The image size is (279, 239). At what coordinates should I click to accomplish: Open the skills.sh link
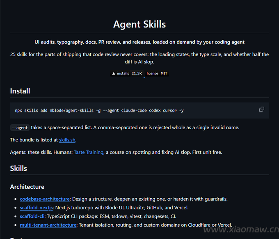[67, 140]
